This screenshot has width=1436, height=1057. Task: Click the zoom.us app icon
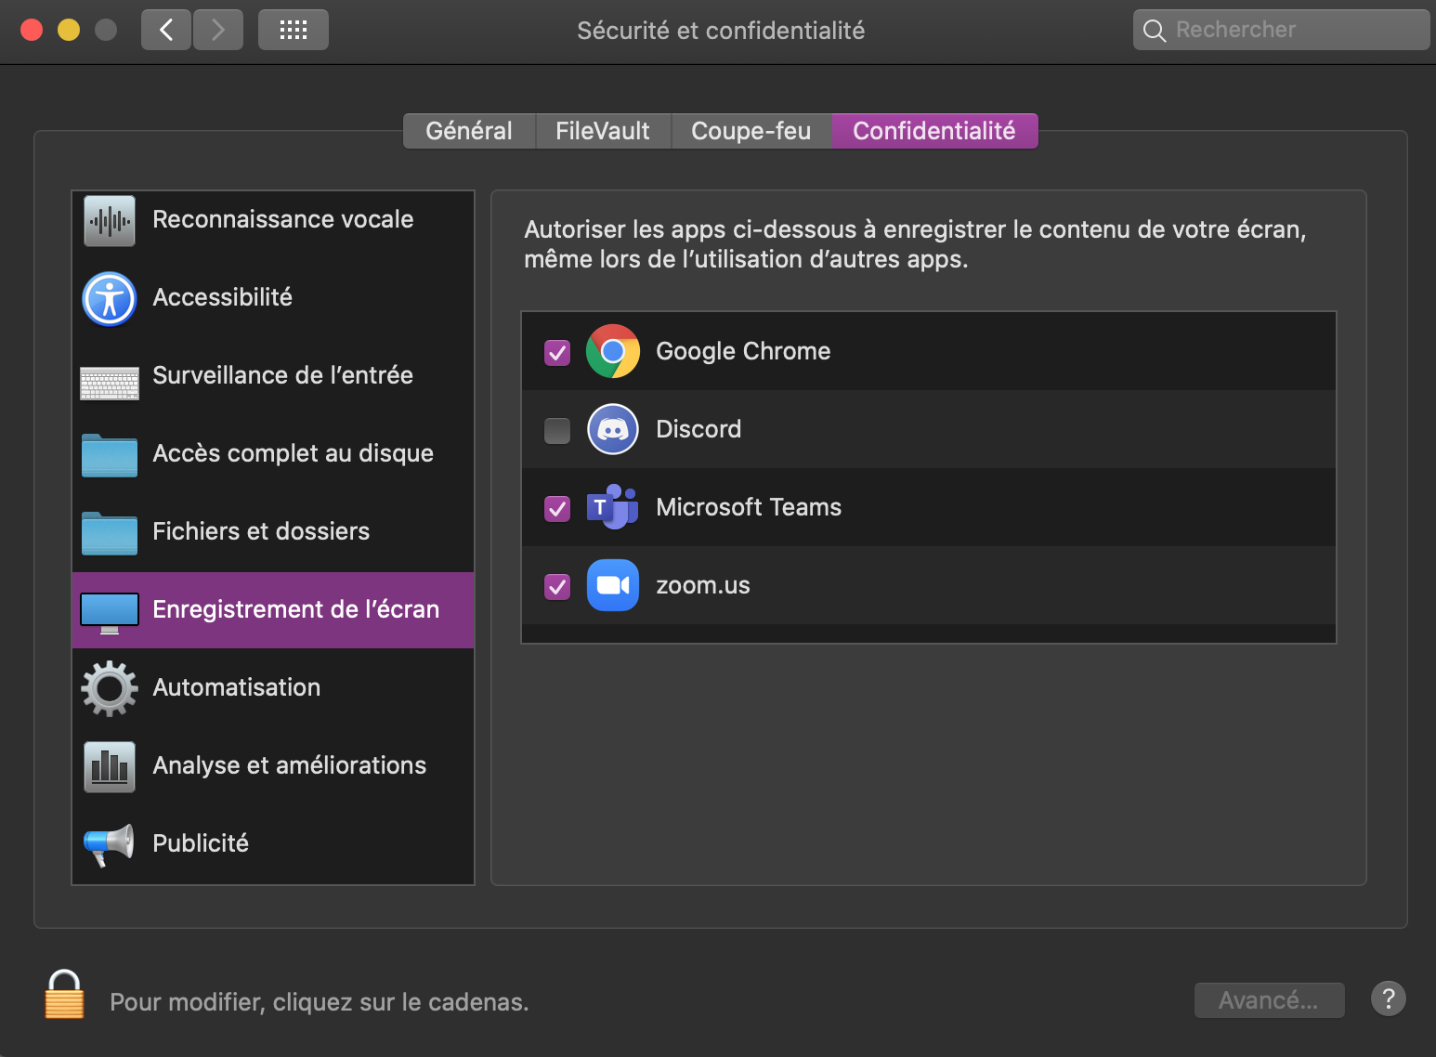[613, 585]
